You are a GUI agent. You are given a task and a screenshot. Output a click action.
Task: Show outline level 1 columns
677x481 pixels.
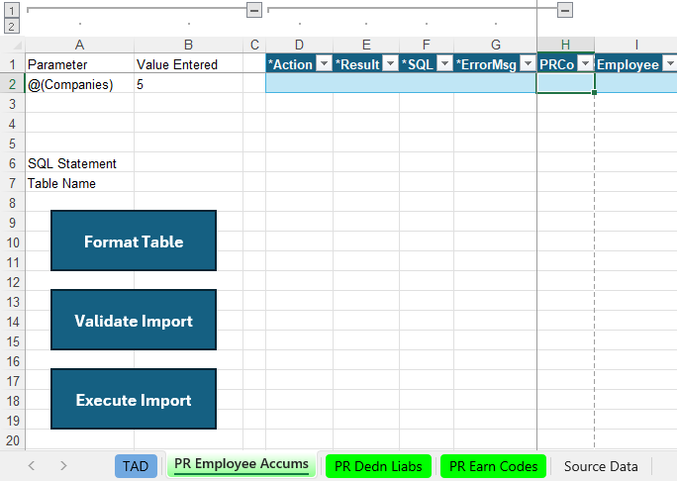(11, 10)
